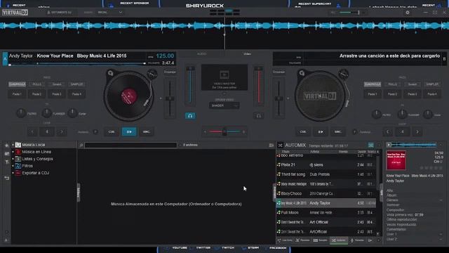Select SAMPLER pad mode on deck A

click(76, 84)
